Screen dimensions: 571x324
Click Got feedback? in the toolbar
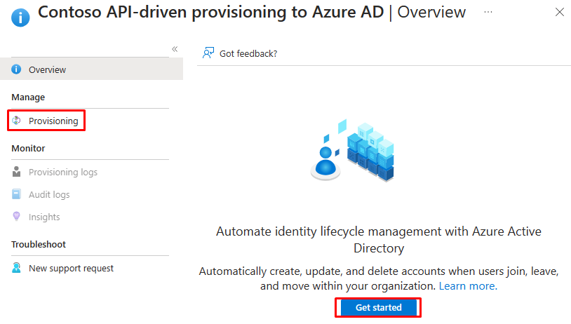(x=248, y=53)
